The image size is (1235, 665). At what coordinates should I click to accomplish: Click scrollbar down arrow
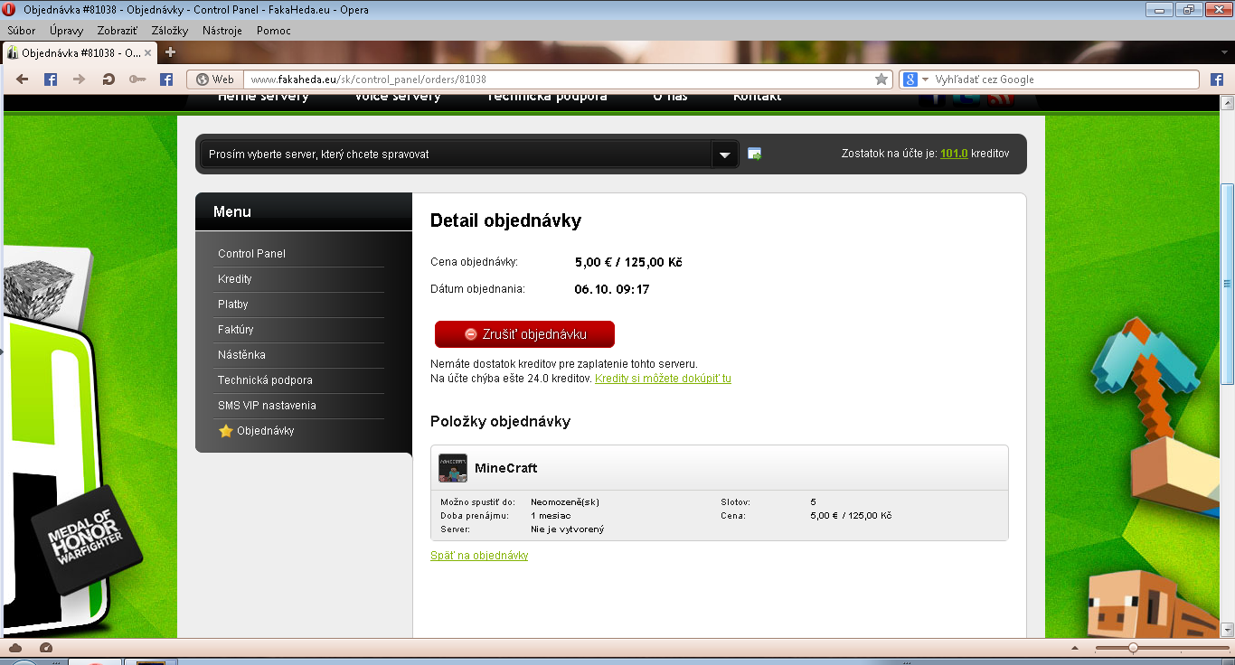tap(1227, 630)
